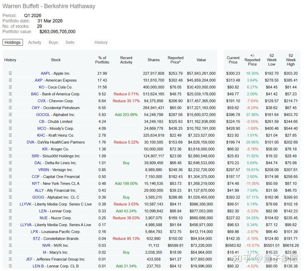Follow the KO Coca Cola link
Image resolution: width=306 pixels, height=271 pixels.
(x=42, y=87)
